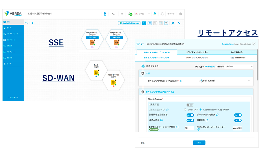The image size is (260, 158).
Task: Switch to list view icon in site toolbar
Action: pos(149,23)
